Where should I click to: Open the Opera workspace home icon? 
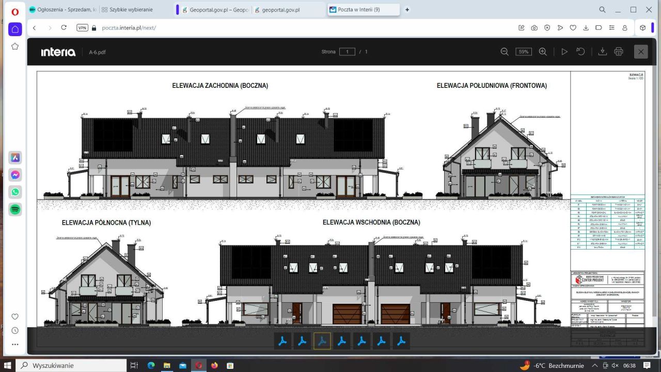point(15,29)
